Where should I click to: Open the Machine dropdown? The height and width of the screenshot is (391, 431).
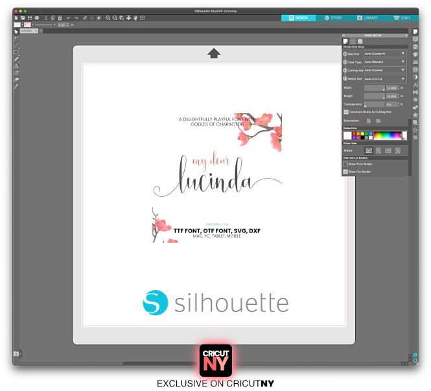coord(385,54)
